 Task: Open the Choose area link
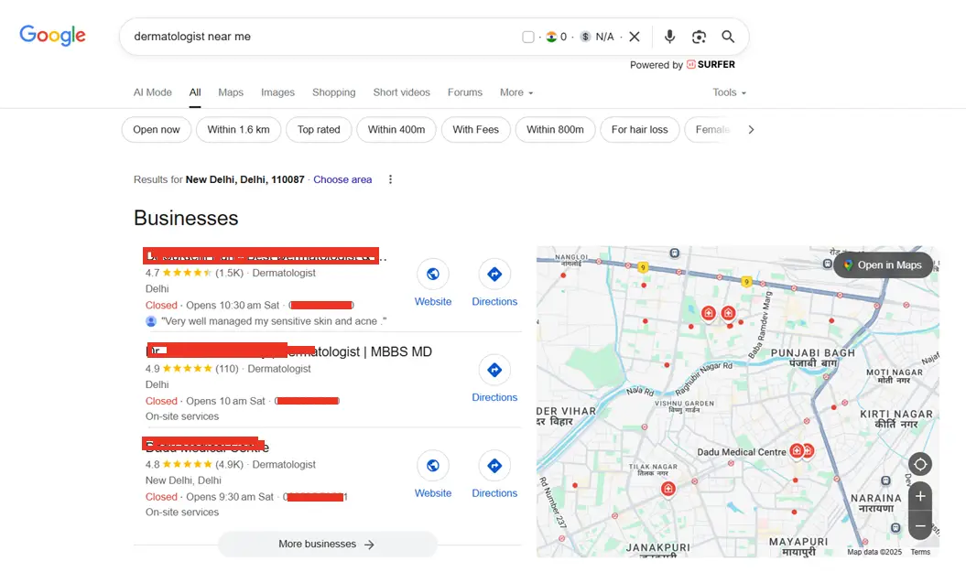[x=342, y=179]
